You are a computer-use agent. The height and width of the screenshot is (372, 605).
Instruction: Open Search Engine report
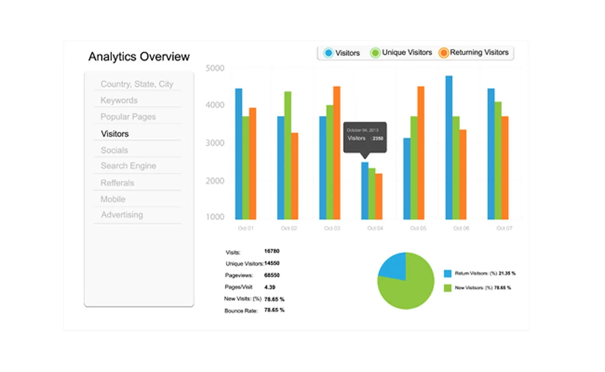point(129,166)
